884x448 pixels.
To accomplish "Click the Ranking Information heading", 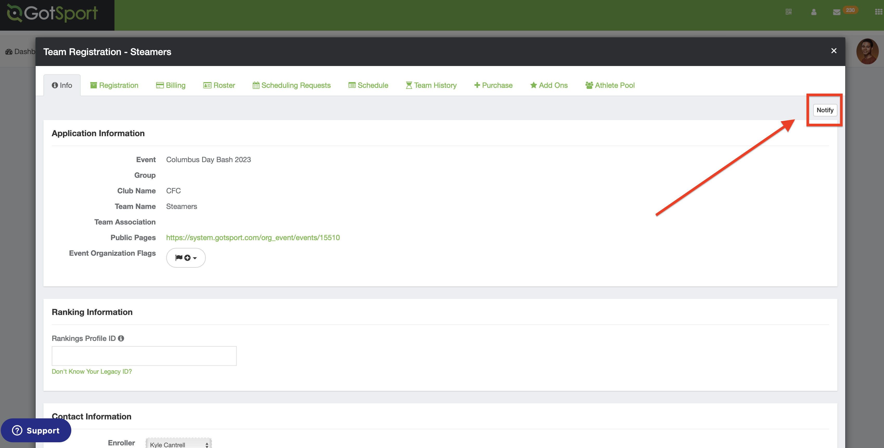I will [x=92, y=312].
